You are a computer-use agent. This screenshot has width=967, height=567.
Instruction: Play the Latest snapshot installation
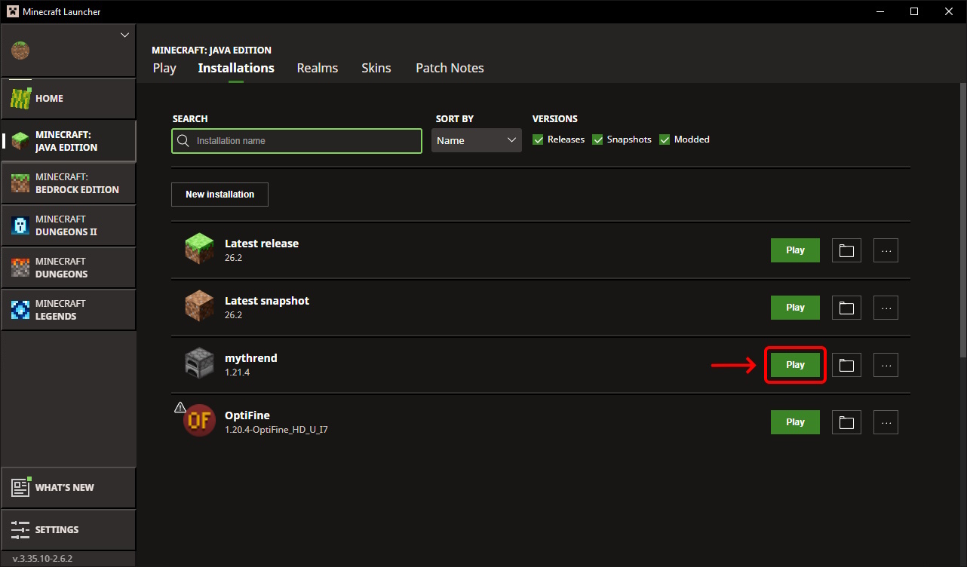(795, 308)
